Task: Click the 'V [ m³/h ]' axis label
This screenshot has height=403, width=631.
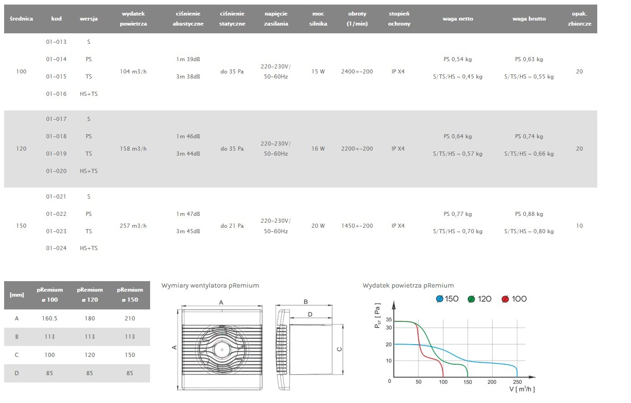Action: [522, 389]
